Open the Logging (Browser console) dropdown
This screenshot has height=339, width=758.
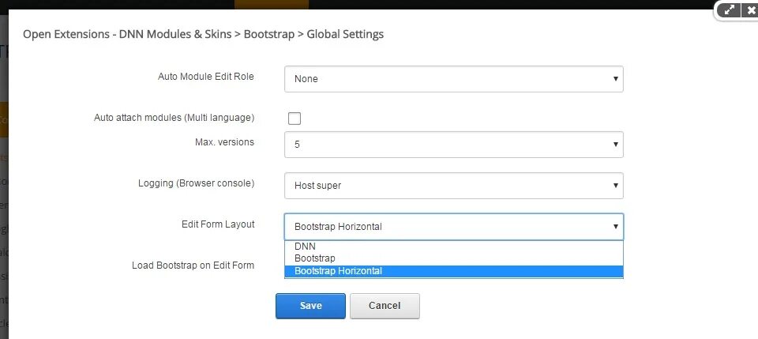453,185
